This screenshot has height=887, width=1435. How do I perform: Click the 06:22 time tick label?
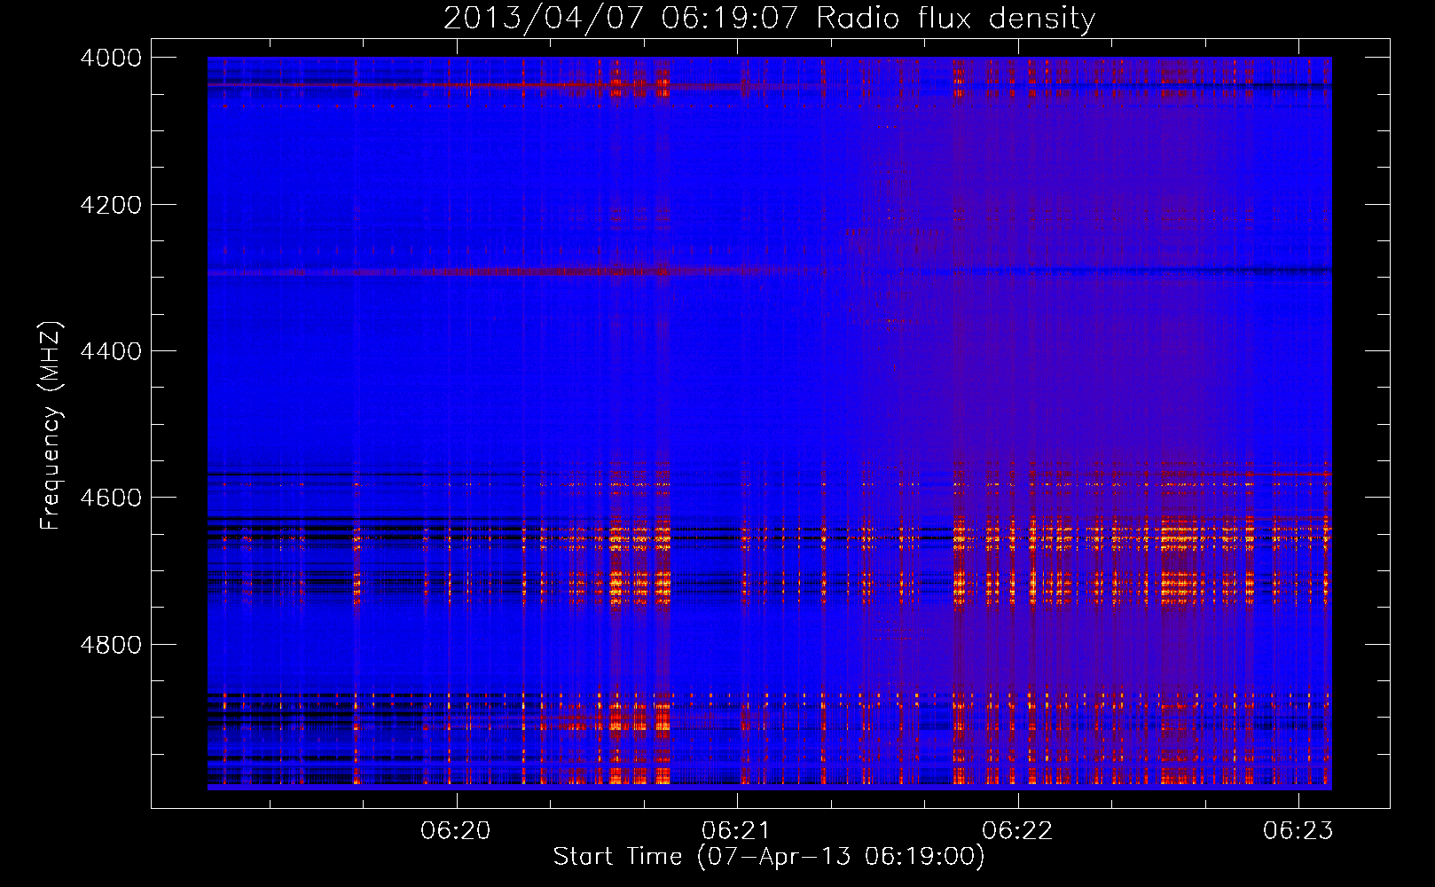(x=1018, y=831)
